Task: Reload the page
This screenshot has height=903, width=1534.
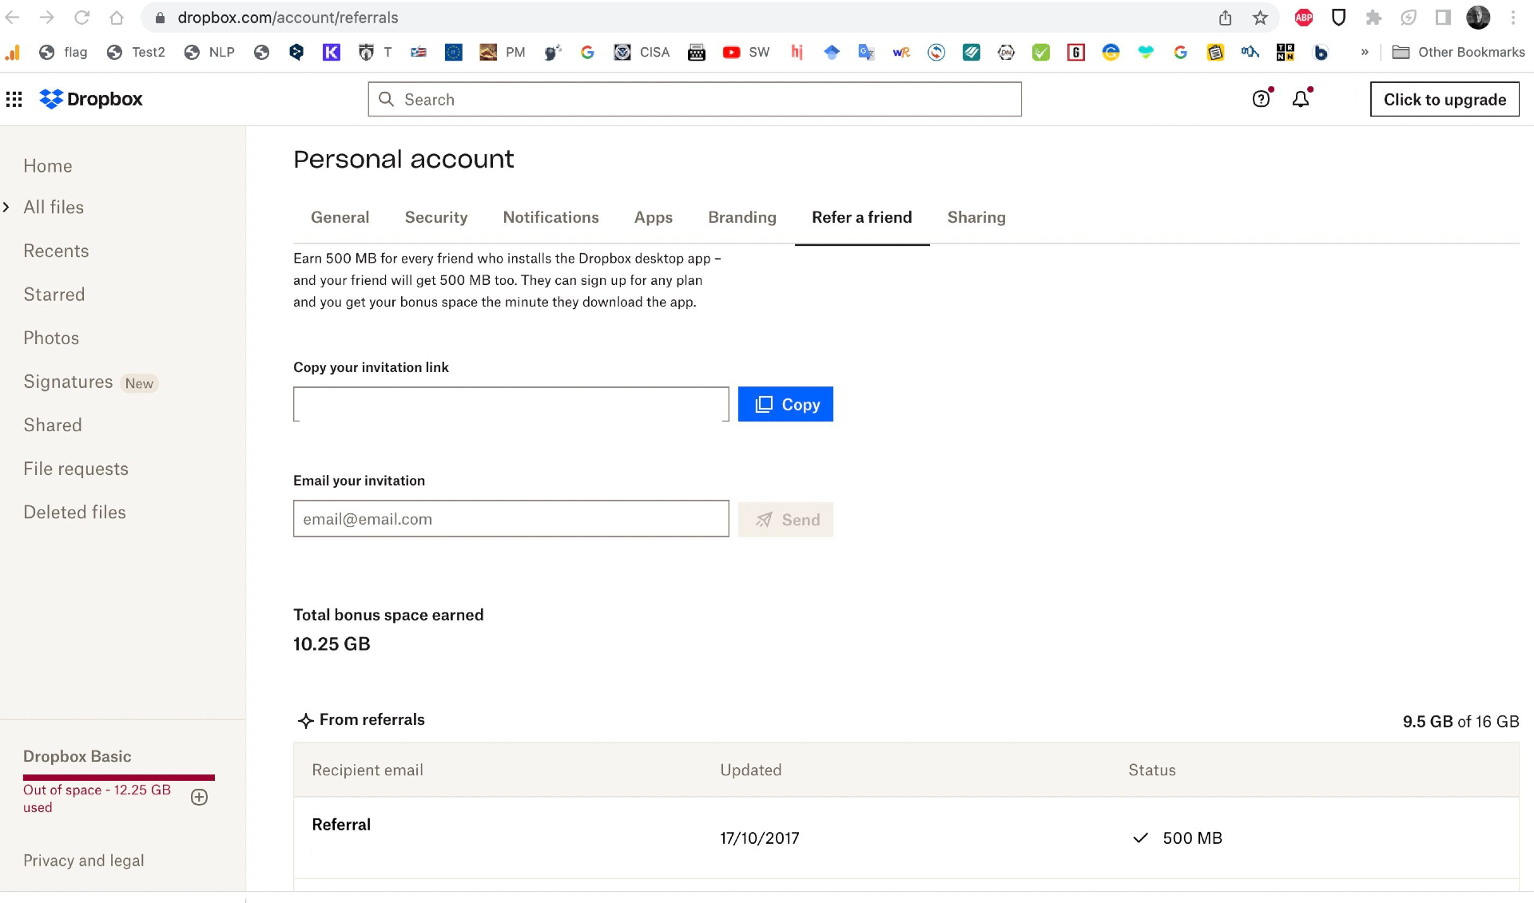Action: point(81,18)
